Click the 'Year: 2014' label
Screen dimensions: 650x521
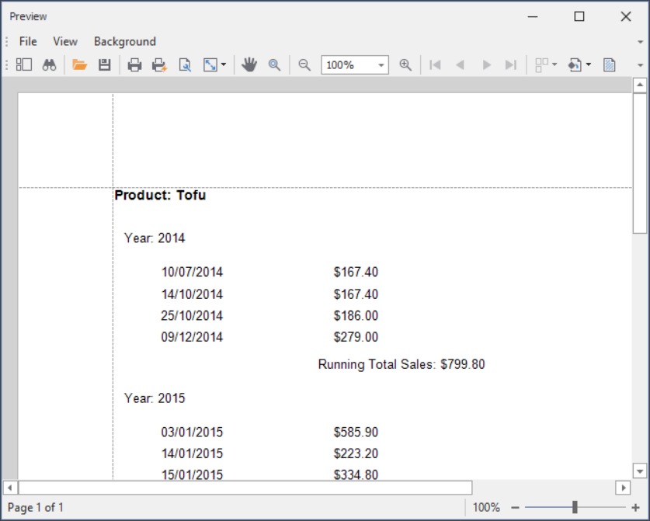(x=155, y=238)
